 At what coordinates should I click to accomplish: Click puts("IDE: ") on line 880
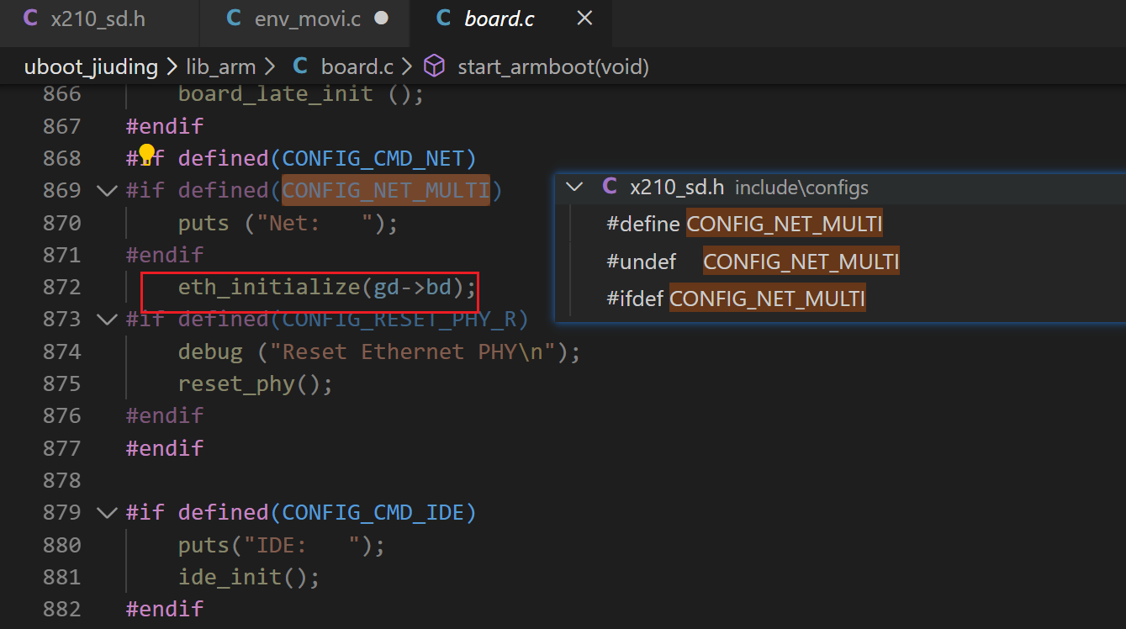click(282, 545)
